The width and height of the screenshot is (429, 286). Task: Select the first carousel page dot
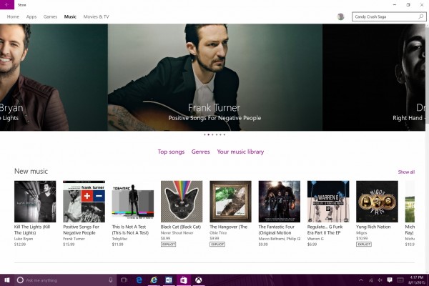(x=204, y=134)
